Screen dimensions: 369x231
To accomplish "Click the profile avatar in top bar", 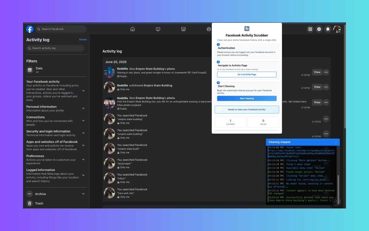I will point(337,29).
